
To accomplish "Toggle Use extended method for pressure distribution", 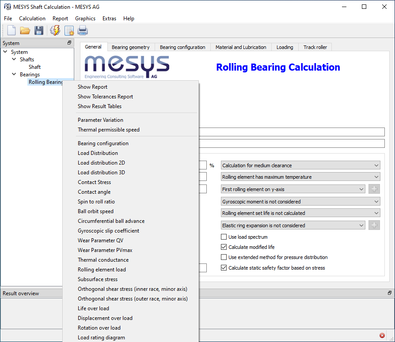I will pyautogui.click(x=224, y=257).
